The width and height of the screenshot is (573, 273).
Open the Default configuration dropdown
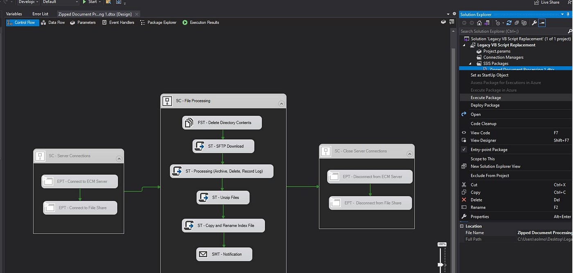point(60,2)
